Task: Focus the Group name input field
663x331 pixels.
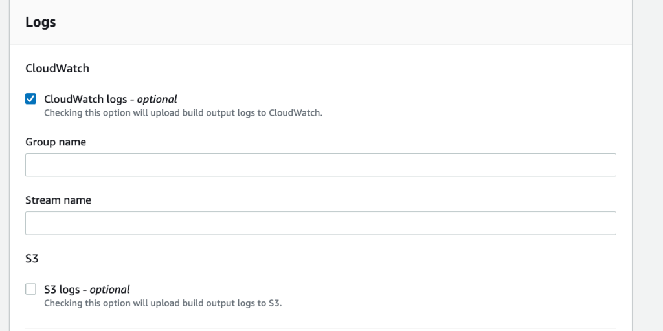Action: pyautogui.click(x=320, y=165)
